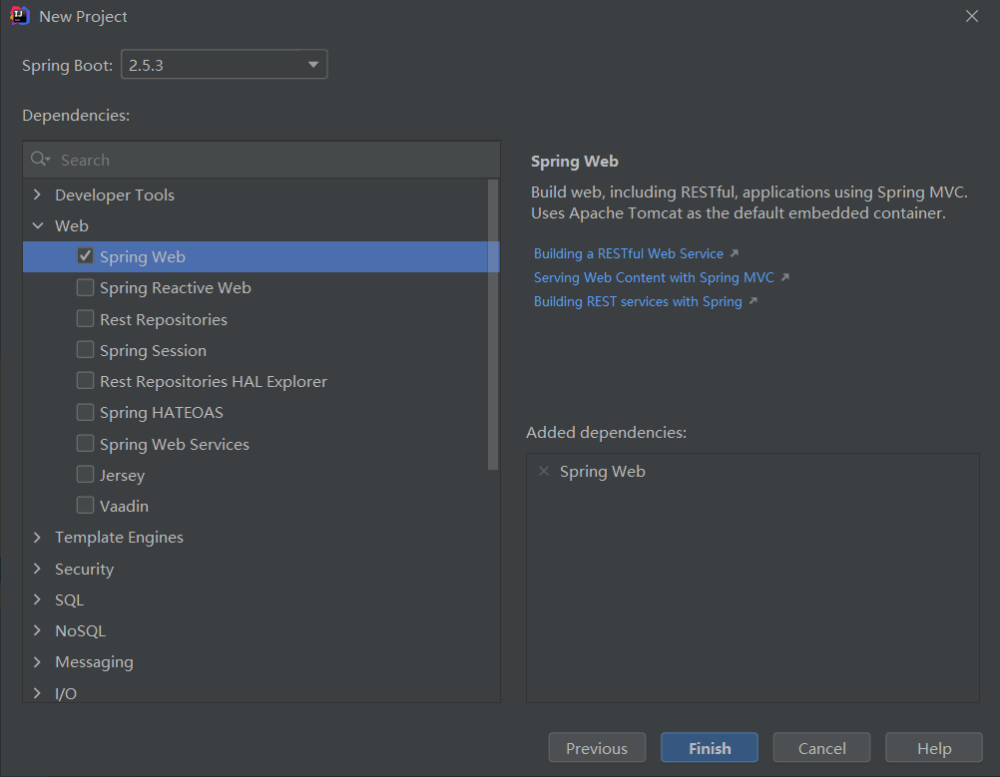Select the Security tree label
This screenshot has width=1000, height=777.
point(84,570)
